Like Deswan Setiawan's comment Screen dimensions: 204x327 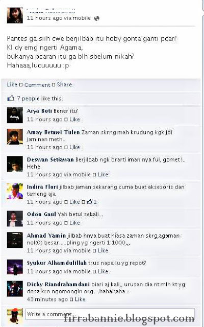(x=103, y=174)
